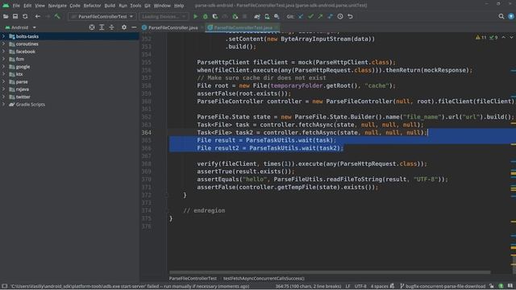Open Tools menu

tap(135, 6)
